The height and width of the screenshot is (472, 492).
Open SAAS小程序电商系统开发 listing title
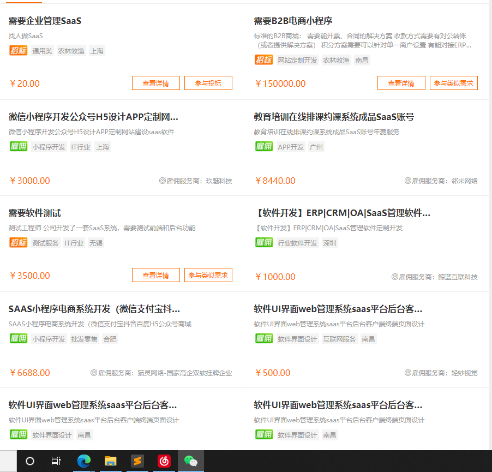[x=94, y=309]
